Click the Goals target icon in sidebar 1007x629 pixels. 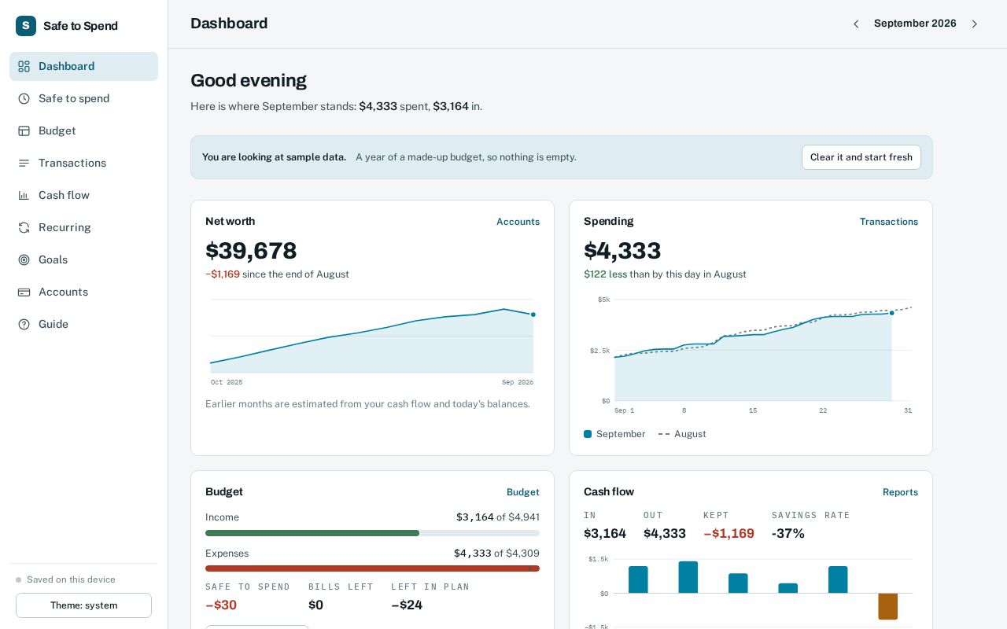click(24, 260)
